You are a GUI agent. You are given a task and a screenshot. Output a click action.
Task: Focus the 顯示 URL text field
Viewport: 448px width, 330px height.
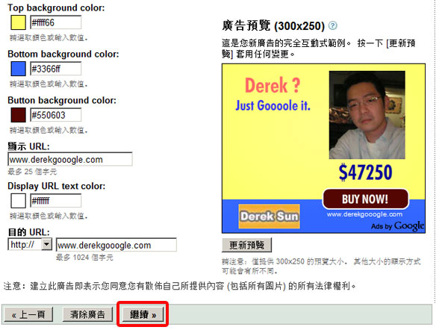[70, 159]
